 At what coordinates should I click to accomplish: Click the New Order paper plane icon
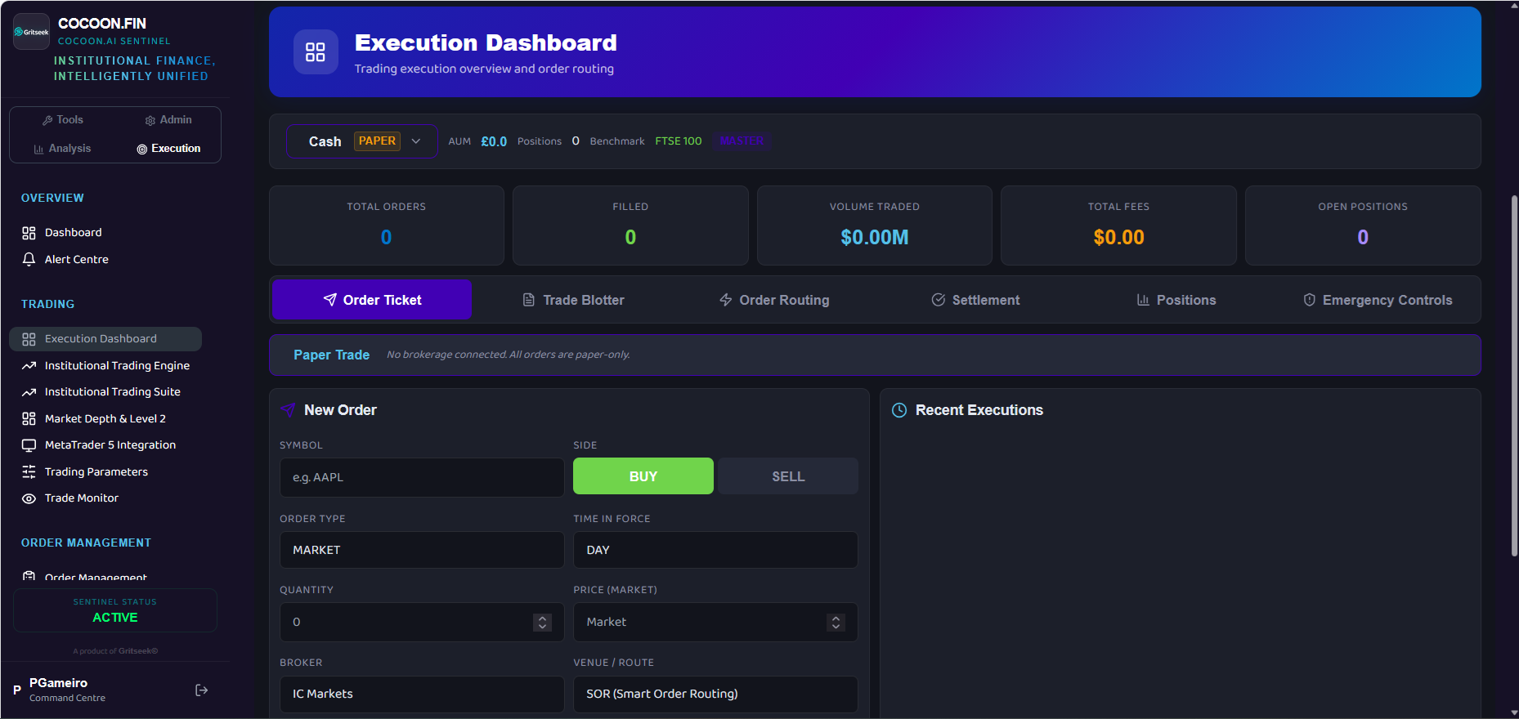point(288,410)
